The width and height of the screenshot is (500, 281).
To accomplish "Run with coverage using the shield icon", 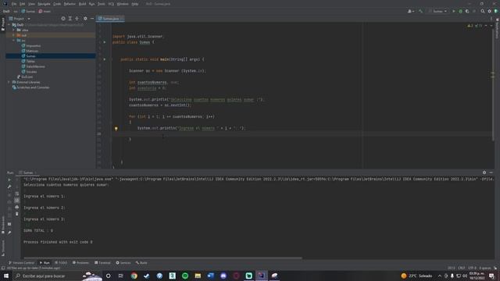I will pyautogui.click(x=467, y=11).
